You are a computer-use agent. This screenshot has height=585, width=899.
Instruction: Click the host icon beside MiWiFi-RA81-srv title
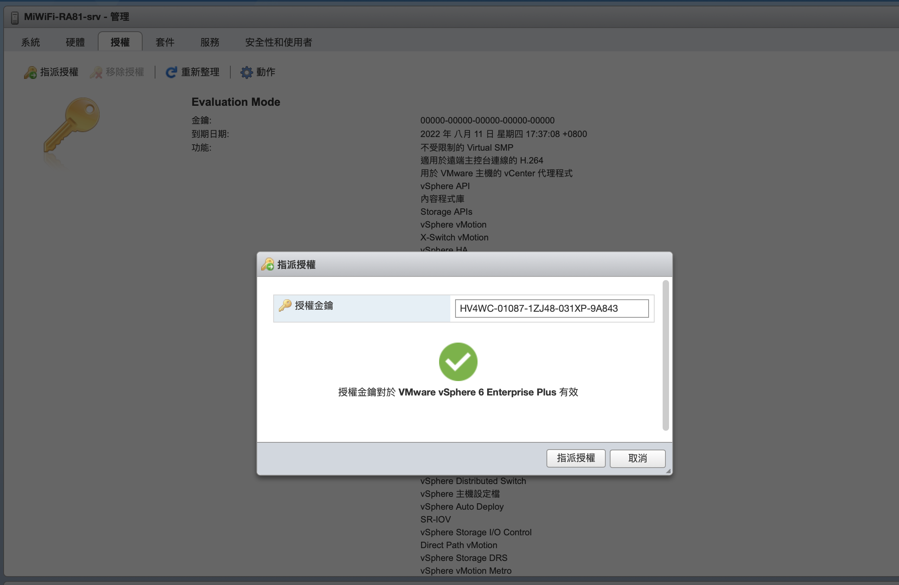pyautogui.click(x=15, y=17)
